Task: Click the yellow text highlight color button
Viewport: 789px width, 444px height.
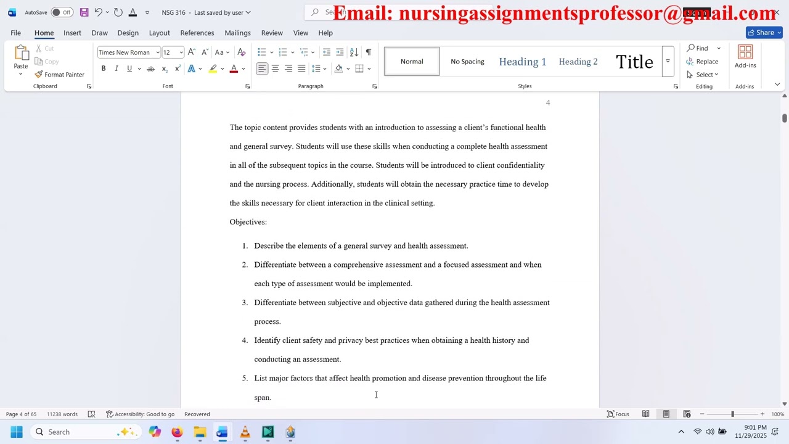Action: click(x=213, y=68)
